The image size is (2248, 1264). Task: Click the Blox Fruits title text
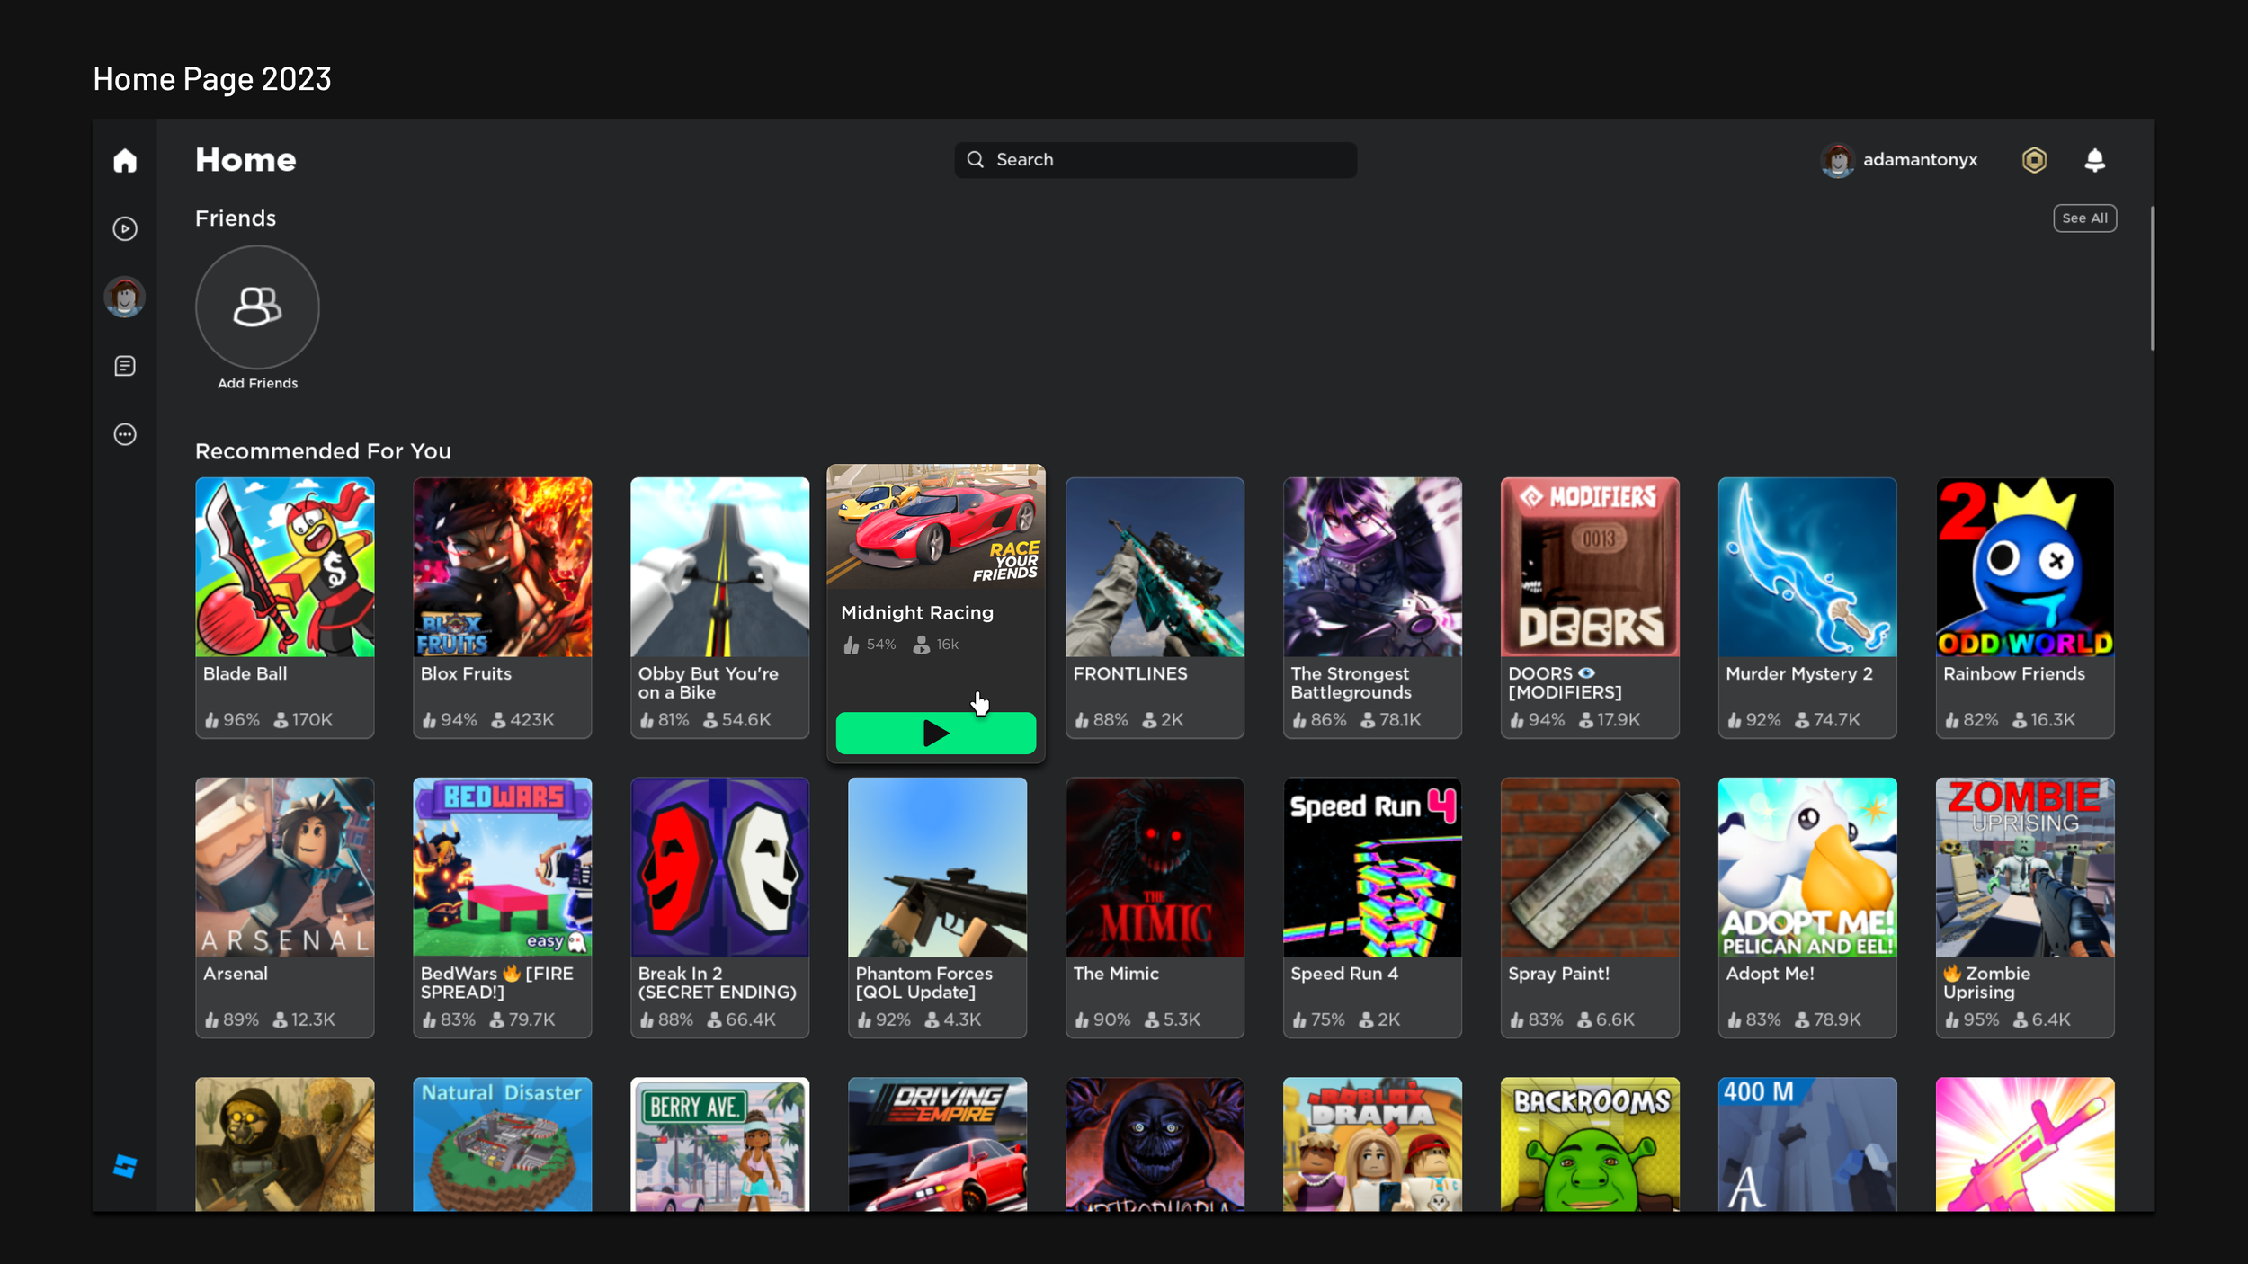point(466,673)
